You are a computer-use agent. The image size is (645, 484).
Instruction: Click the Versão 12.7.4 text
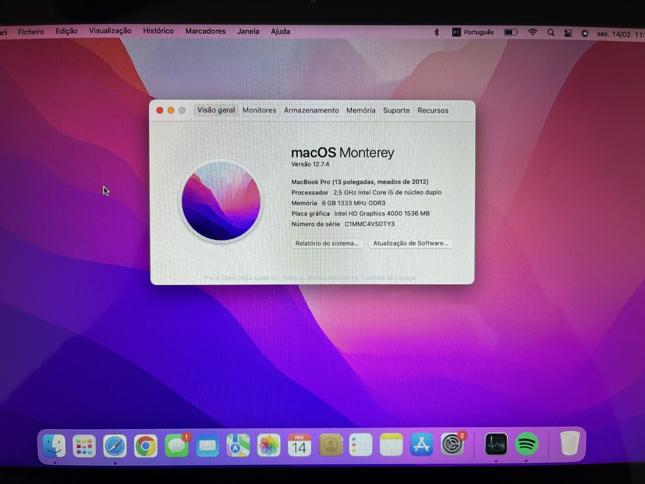[310, 164]
